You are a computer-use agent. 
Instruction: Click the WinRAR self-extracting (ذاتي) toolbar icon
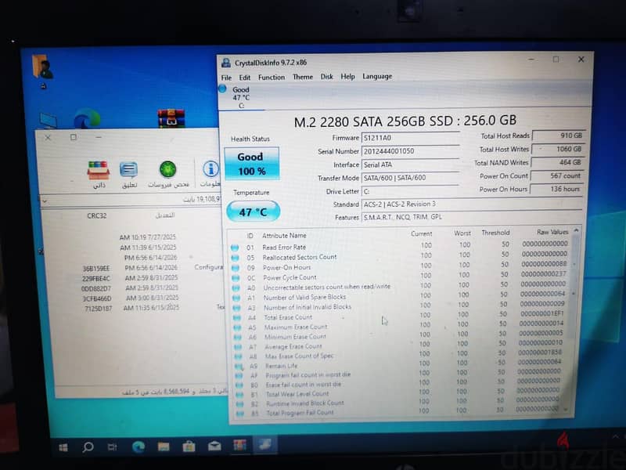tap(99, 174)
